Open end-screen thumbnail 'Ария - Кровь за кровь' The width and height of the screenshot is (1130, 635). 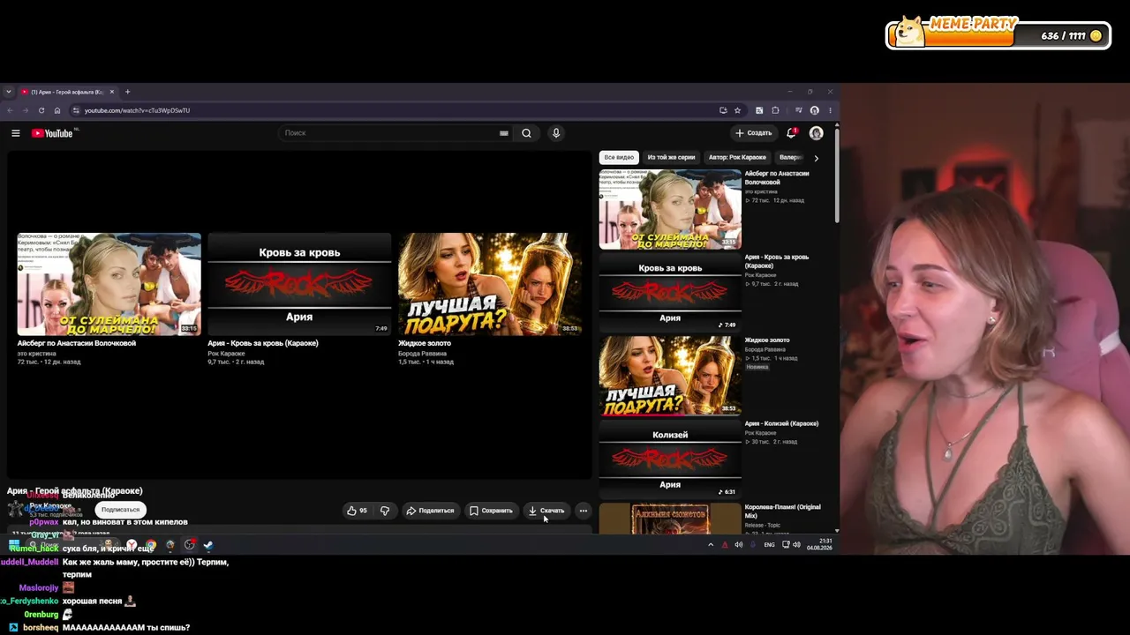299,284
